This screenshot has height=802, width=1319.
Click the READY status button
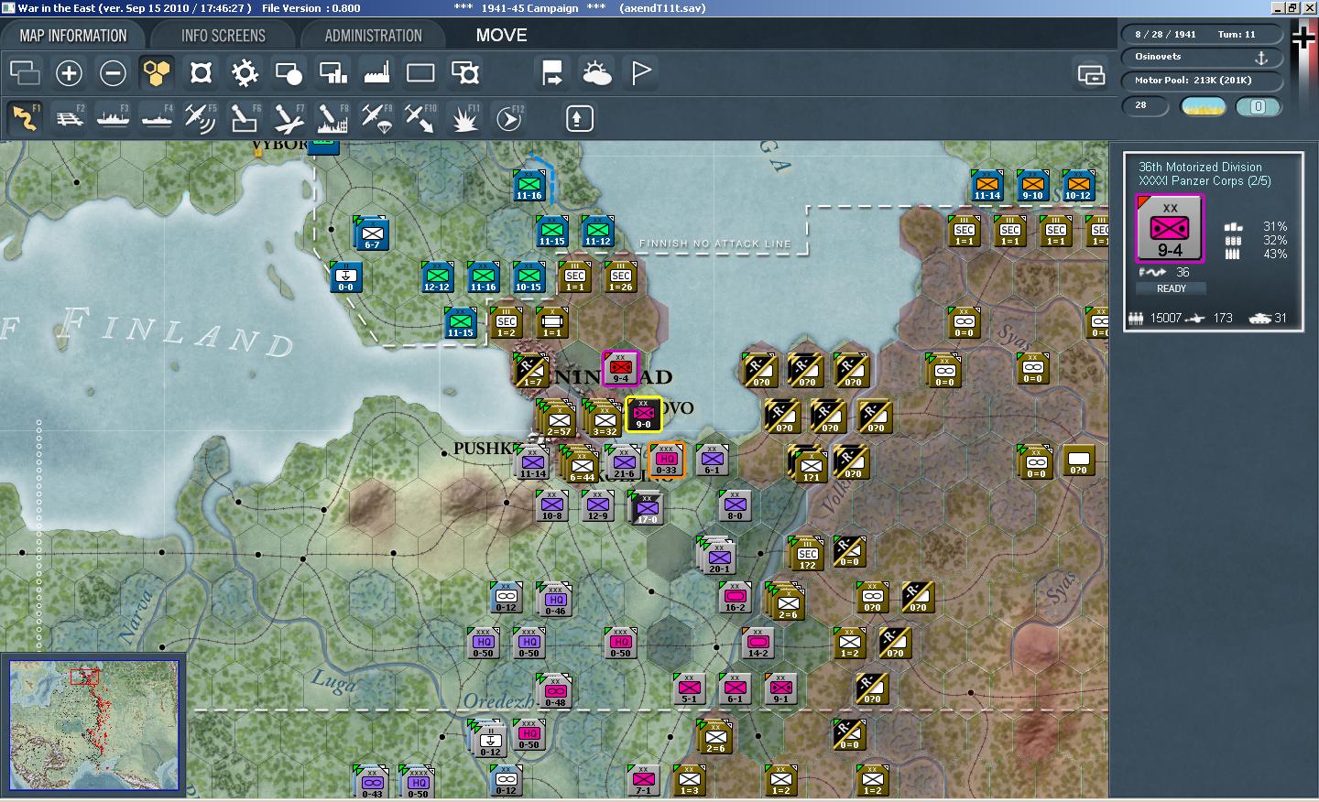[1171, 288]
